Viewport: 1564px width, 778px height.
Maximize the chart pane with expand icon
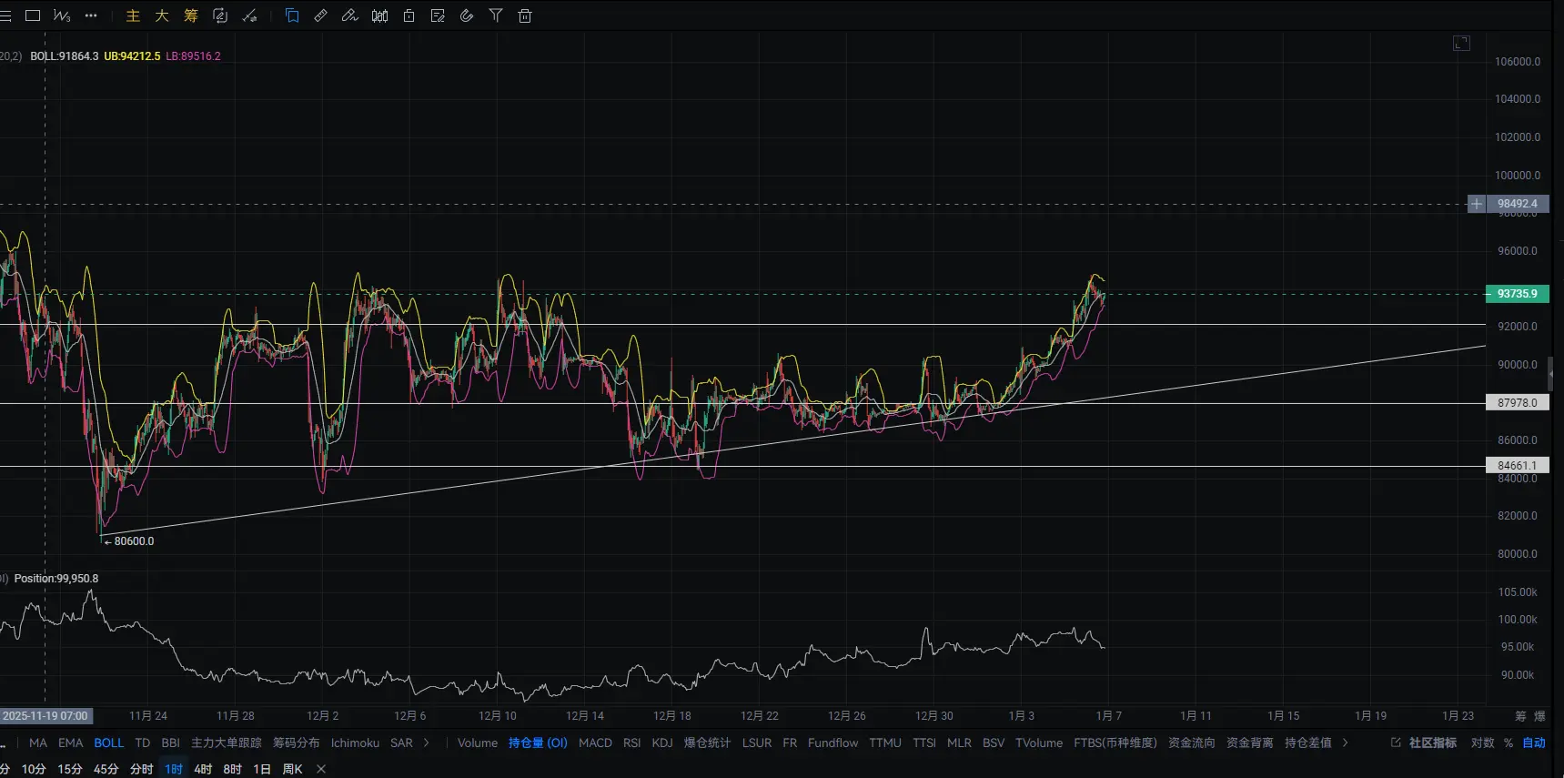pos(1461,43)
